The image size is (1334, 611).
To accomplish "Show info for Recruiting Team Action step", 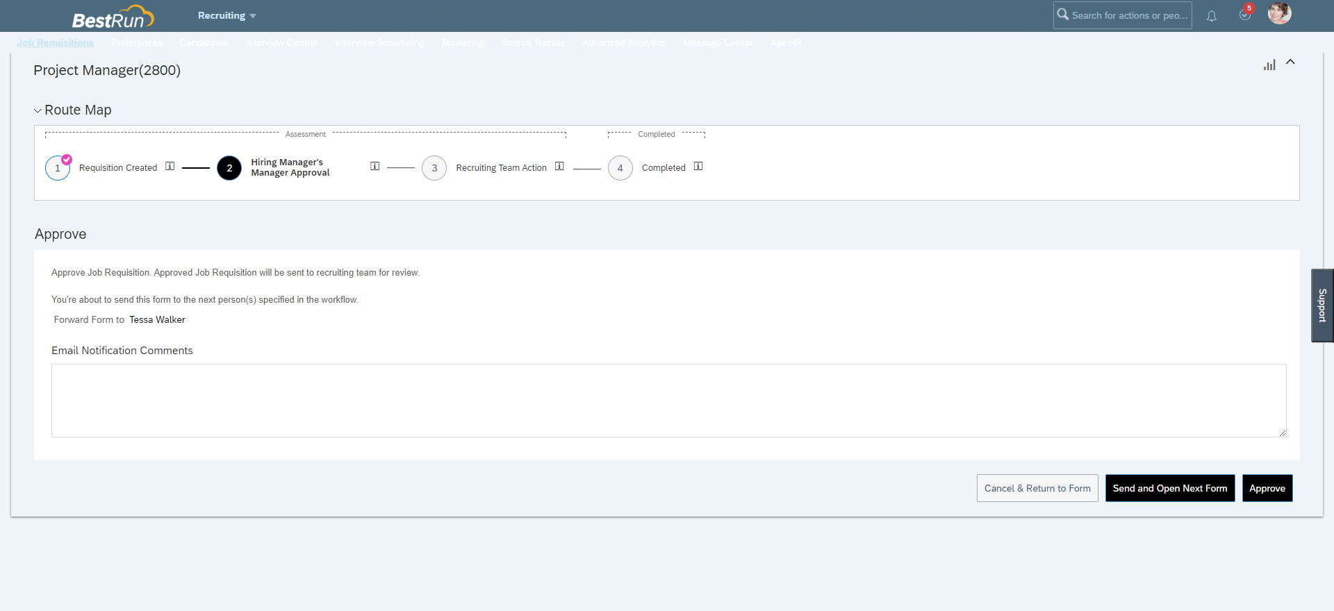I will pyautogui.click(x=559, y=166).
